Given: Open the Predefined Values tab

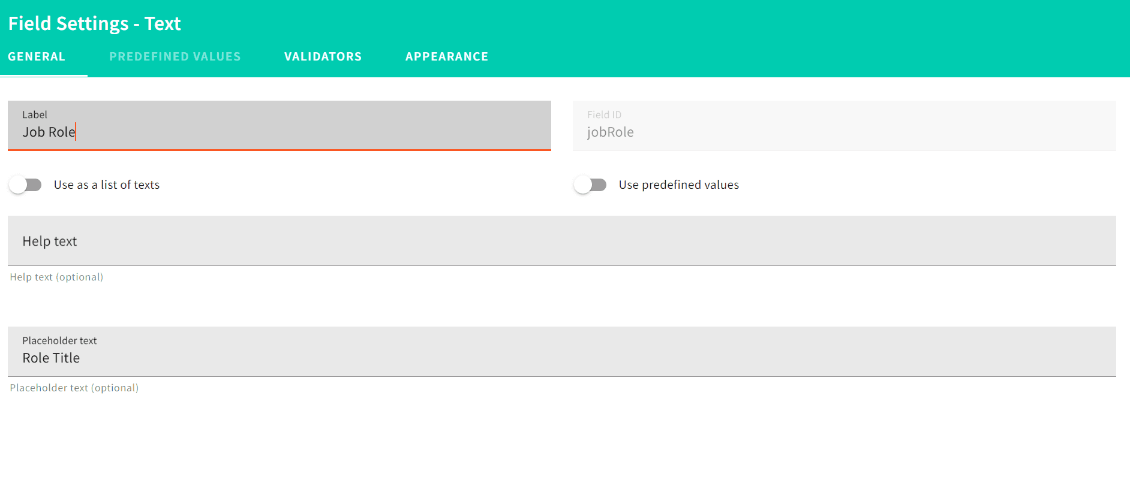Looking at the screenshot, I should tap(175, 56).
